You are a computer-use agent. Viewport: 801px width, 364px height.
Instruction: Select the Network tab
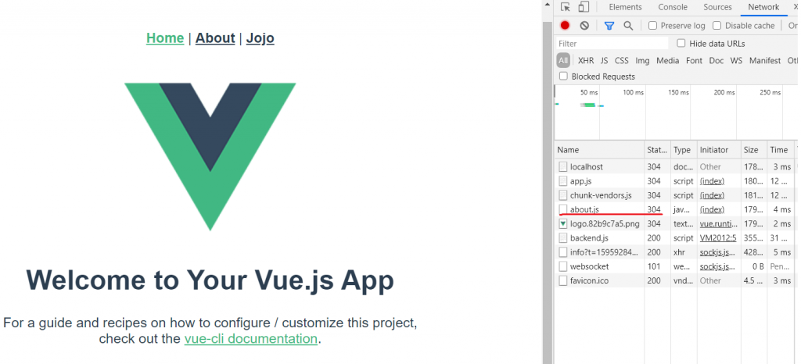pos(763,7)
